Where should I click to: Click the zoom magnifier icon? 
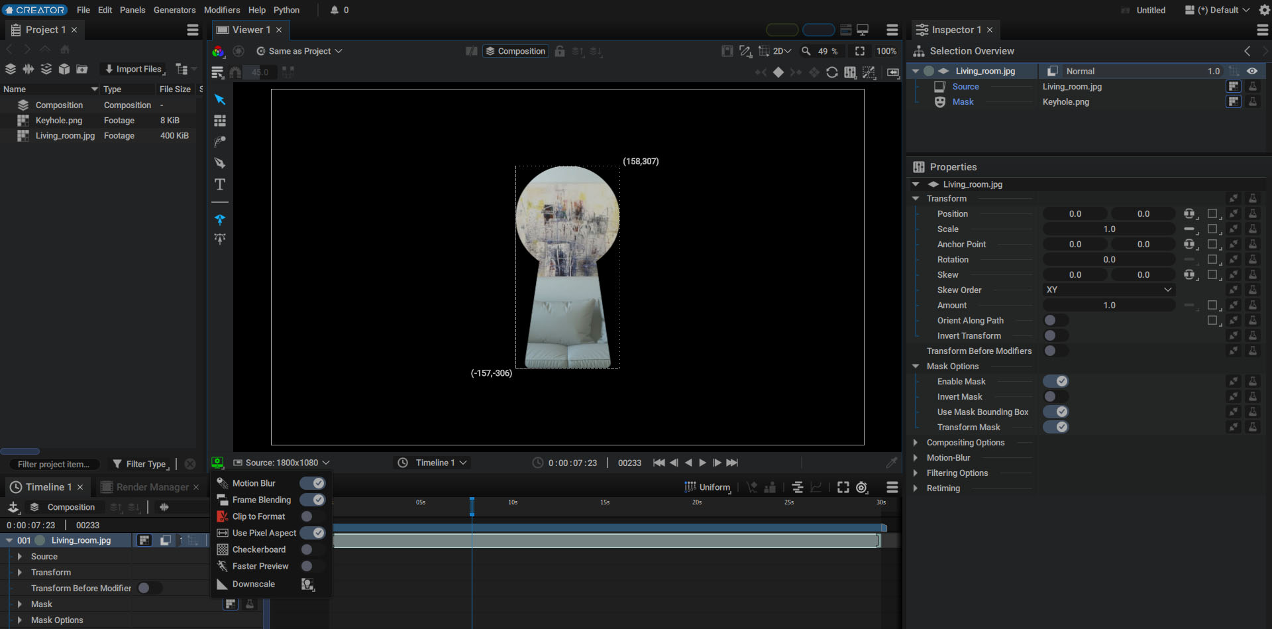click(x=806, y=51)
